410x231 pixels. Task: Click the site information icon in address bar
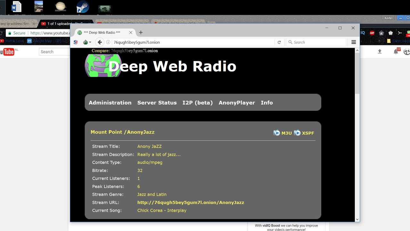(x=108, y=42)
